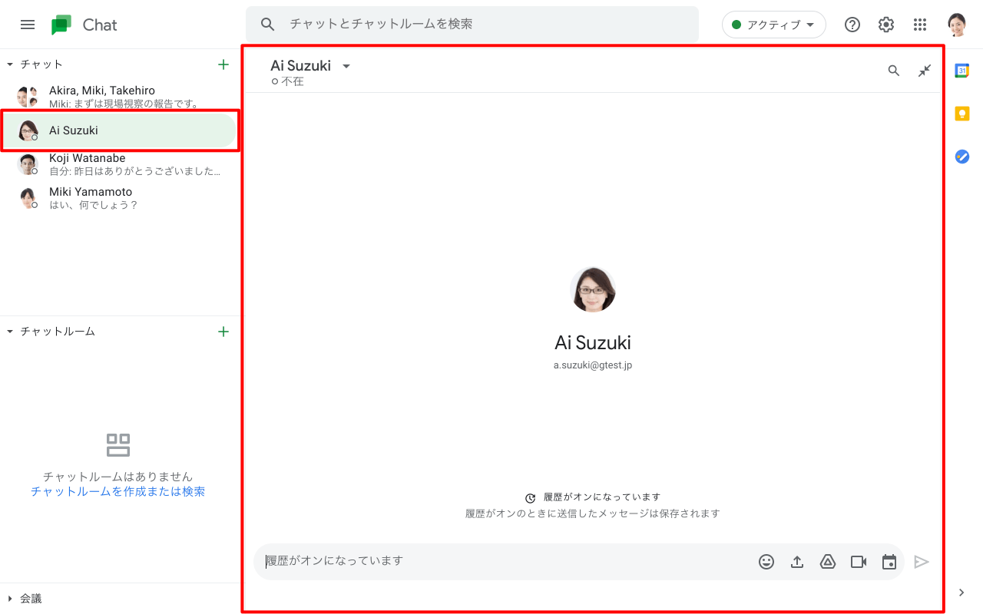Image resolution: width=983 pixels, height=614 pixels.
Task: Click the 不在 status text
Action: (x=293, y=81)
